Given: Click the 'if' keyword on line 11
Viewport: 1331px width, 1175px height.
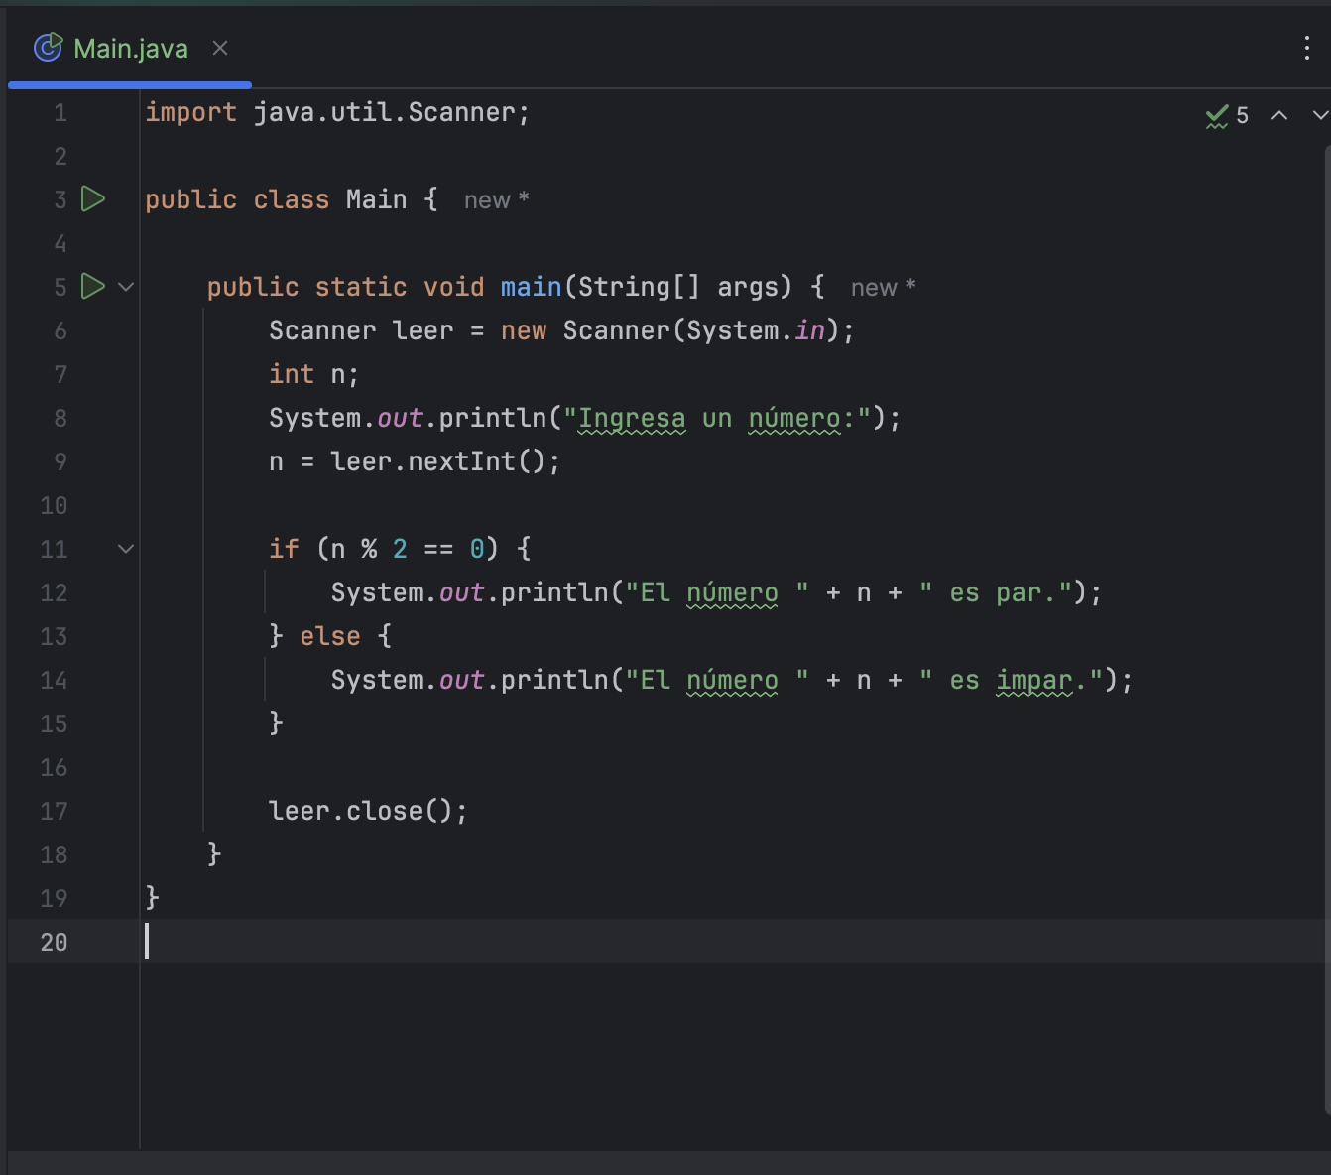Looking at the screenshot, I should pos(284,549).
